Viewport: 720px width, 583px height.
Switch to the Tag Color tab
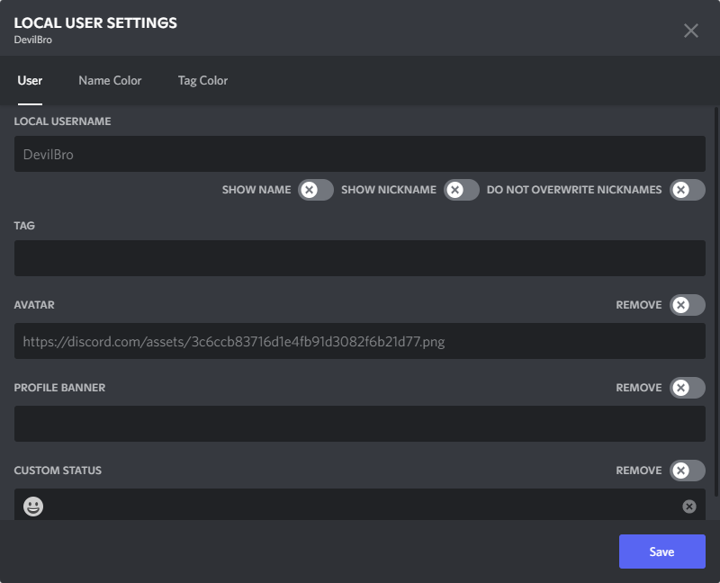(x=202, y=81)
